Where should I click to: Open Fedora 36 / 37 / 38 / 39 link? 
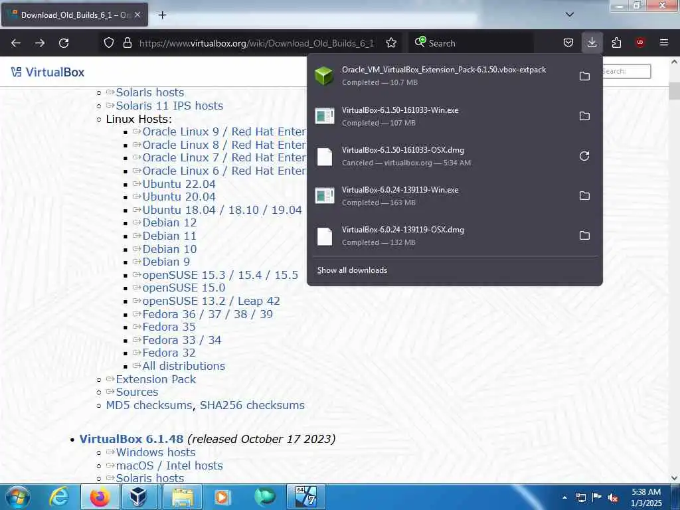tap(208, 314)
